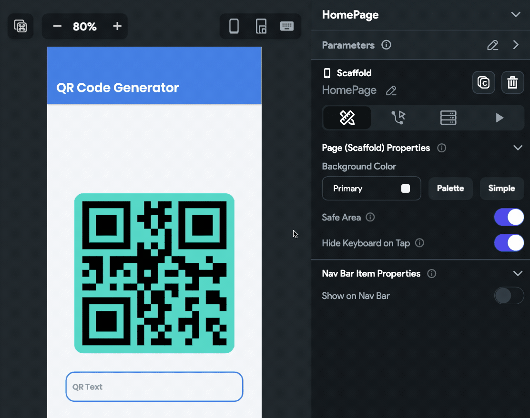The height and width of the screenshot is (418, 530).
Task: Zoom in on the canvas with the plus
Action: click(116, 26)
